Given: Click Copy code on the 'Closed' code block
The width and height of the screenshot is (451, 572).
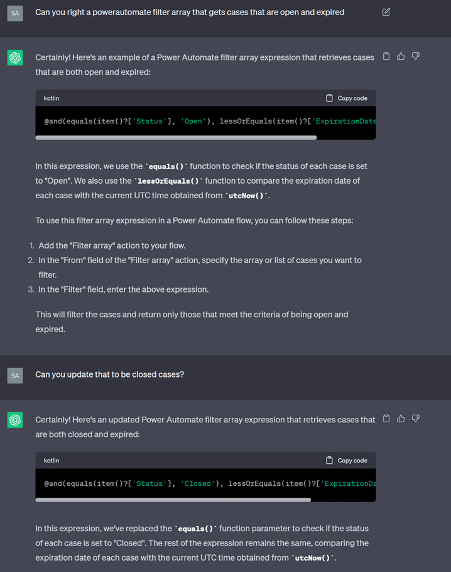Looking at the screenshot, I should [347, 461].
